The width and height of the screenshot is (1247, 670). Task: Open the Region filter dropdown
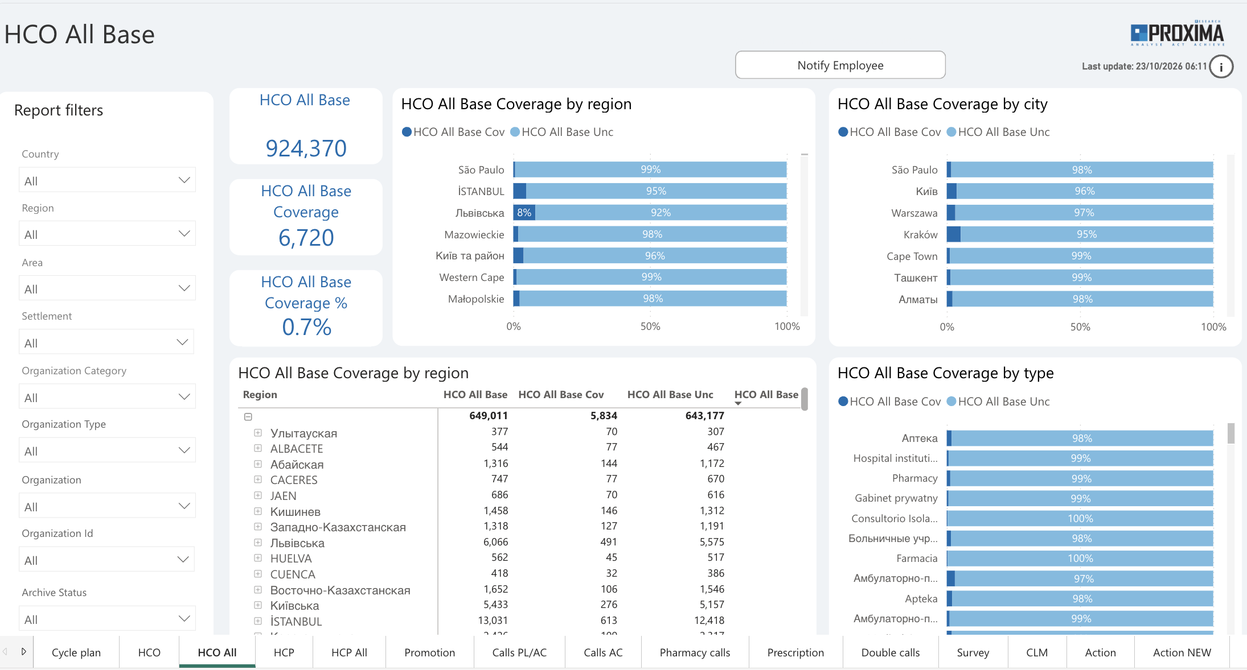(107, 234)
